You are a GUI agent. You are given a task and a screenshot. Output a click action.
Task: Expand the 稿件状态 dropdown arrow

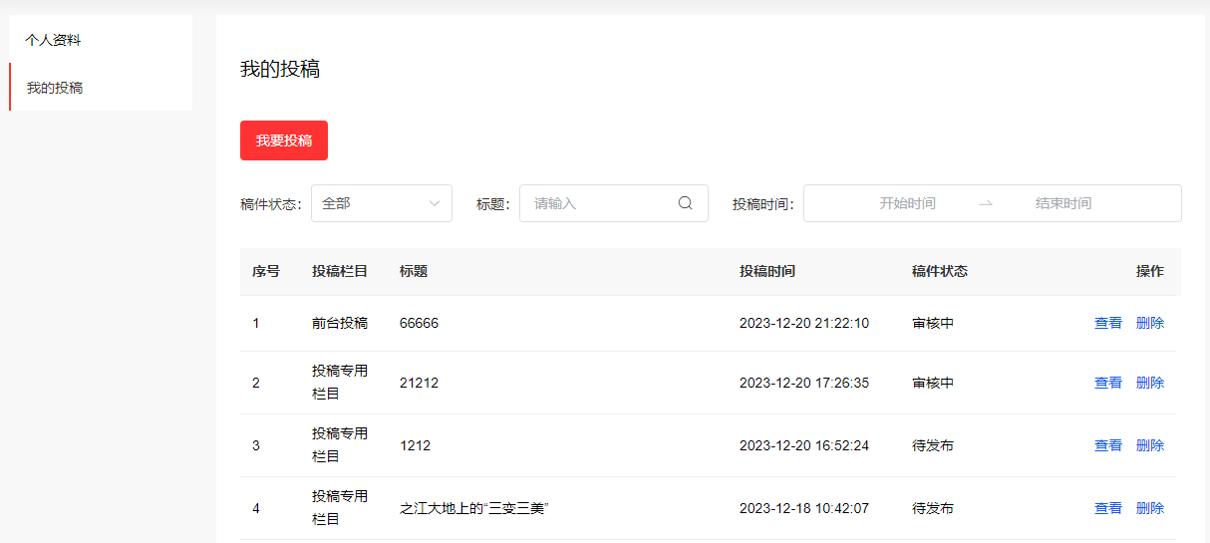pos(435,203)
